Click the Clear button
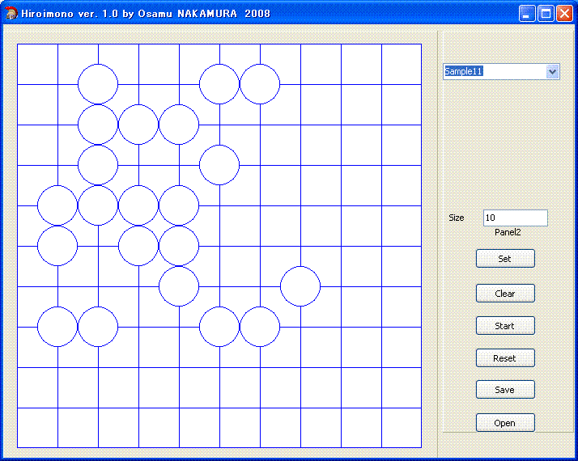 (505, 294)
